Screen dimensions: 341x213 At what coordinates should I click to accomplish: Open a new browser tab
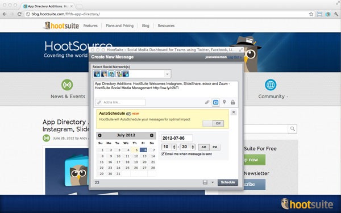click(x=80, y=6)
